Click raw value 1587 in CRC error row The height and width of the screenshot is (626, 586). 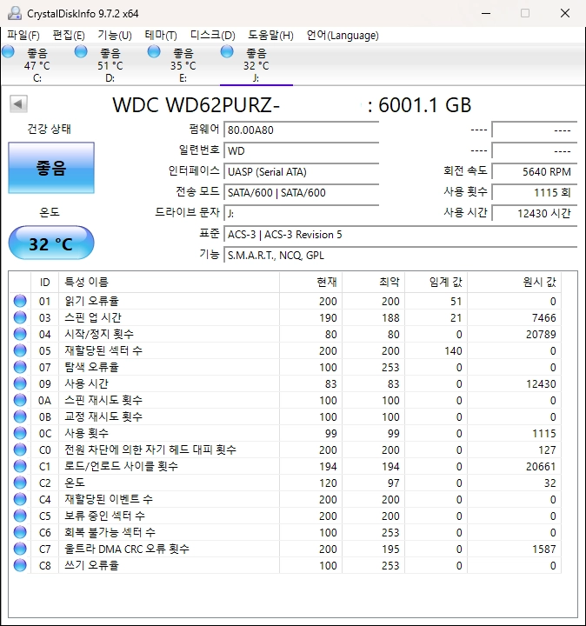coord(544,549)
